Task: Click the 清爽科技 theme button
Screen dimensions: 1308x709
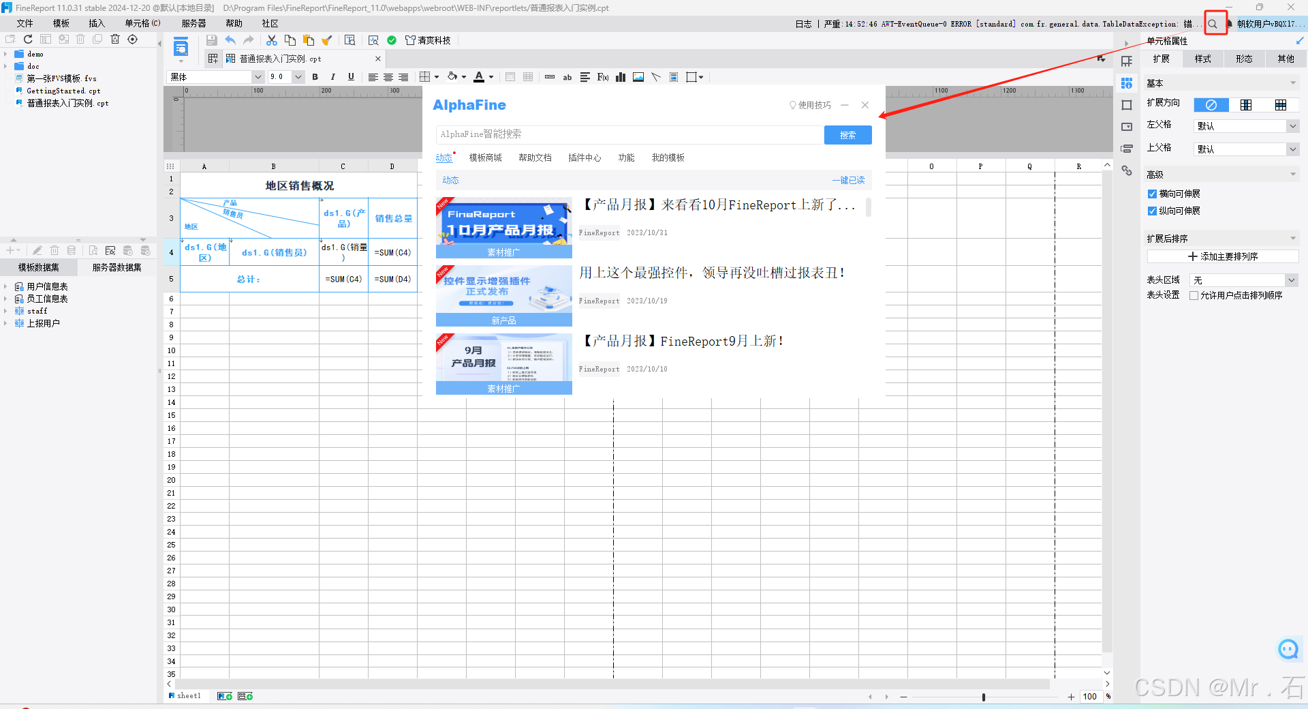Action: click(428, 40)
